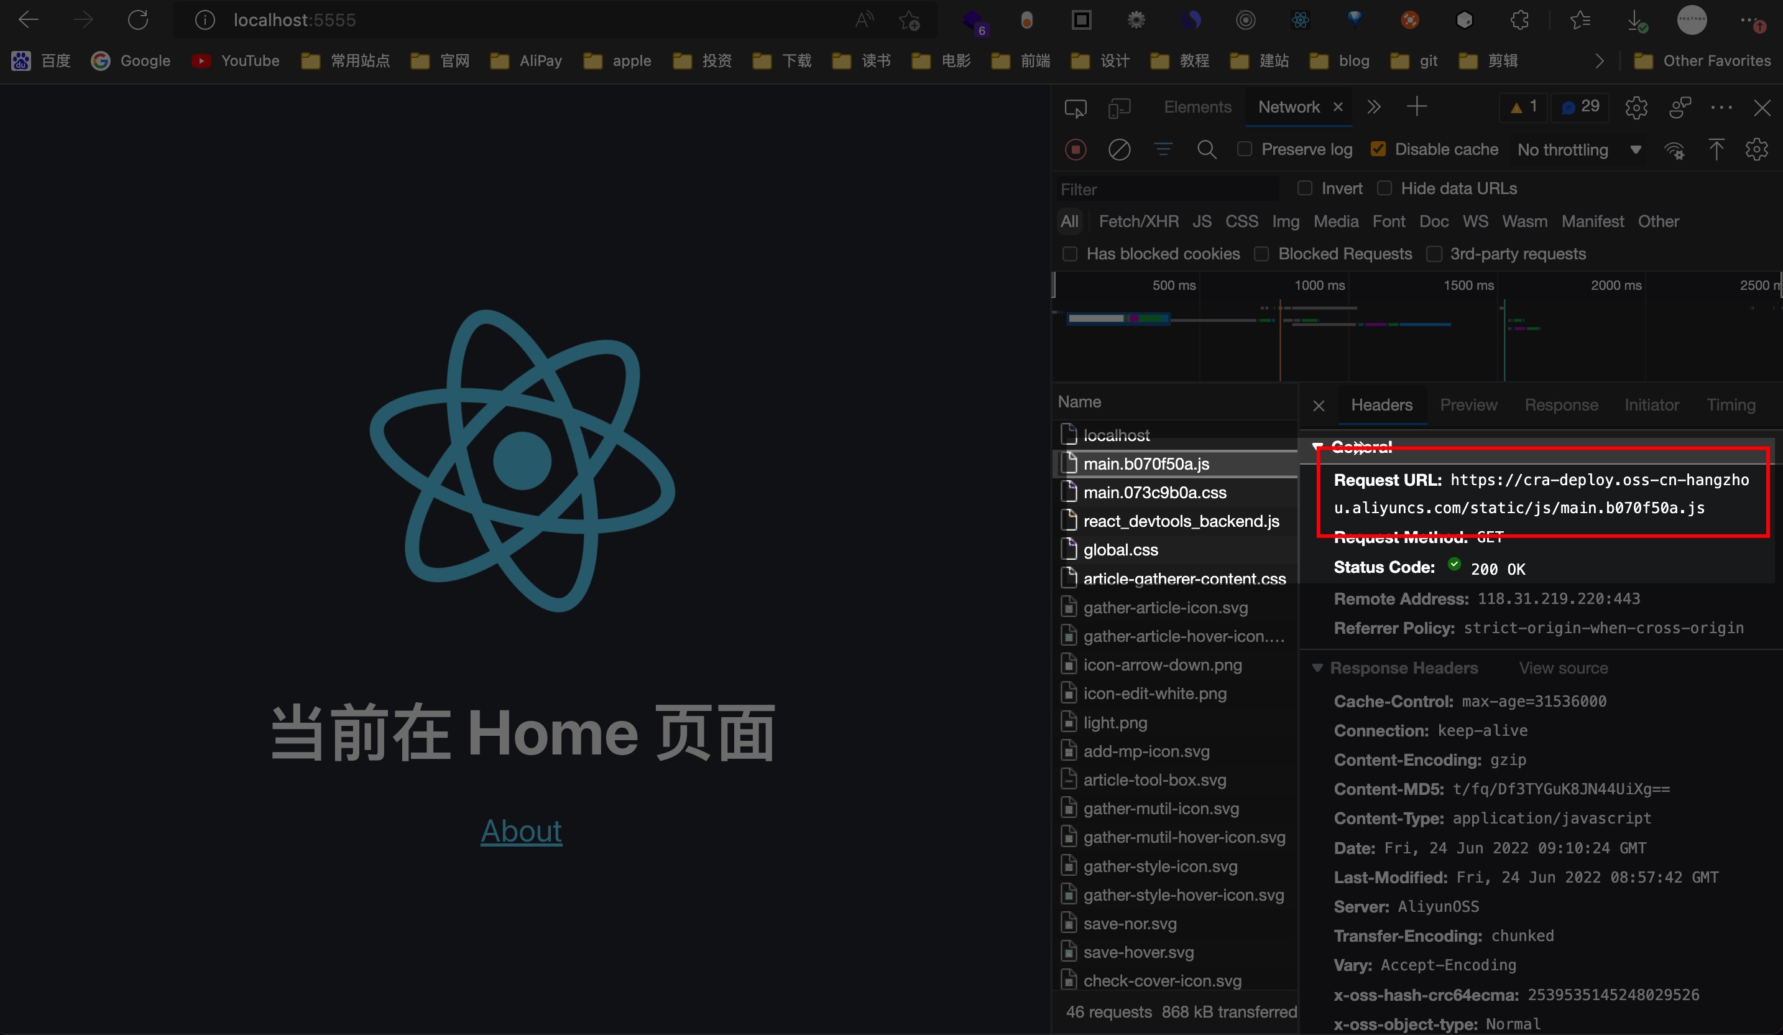Image resolution: width=1783 pixels, height=1035 pixels.
Task: Click View source for response headers
Action: click(x=1564, y=668)
